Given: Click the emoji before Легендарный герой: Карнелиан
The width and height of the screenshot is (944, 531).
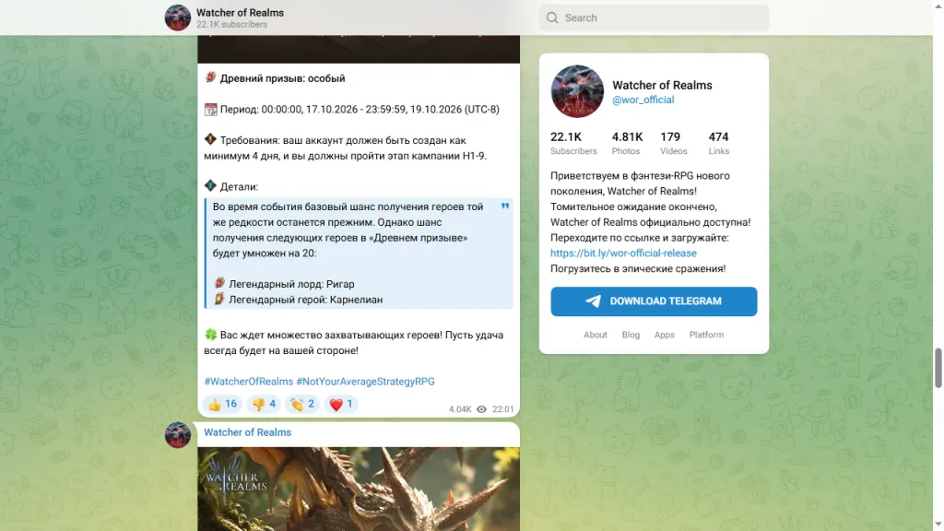Looking at the screenshot, I should click(219, 299).
